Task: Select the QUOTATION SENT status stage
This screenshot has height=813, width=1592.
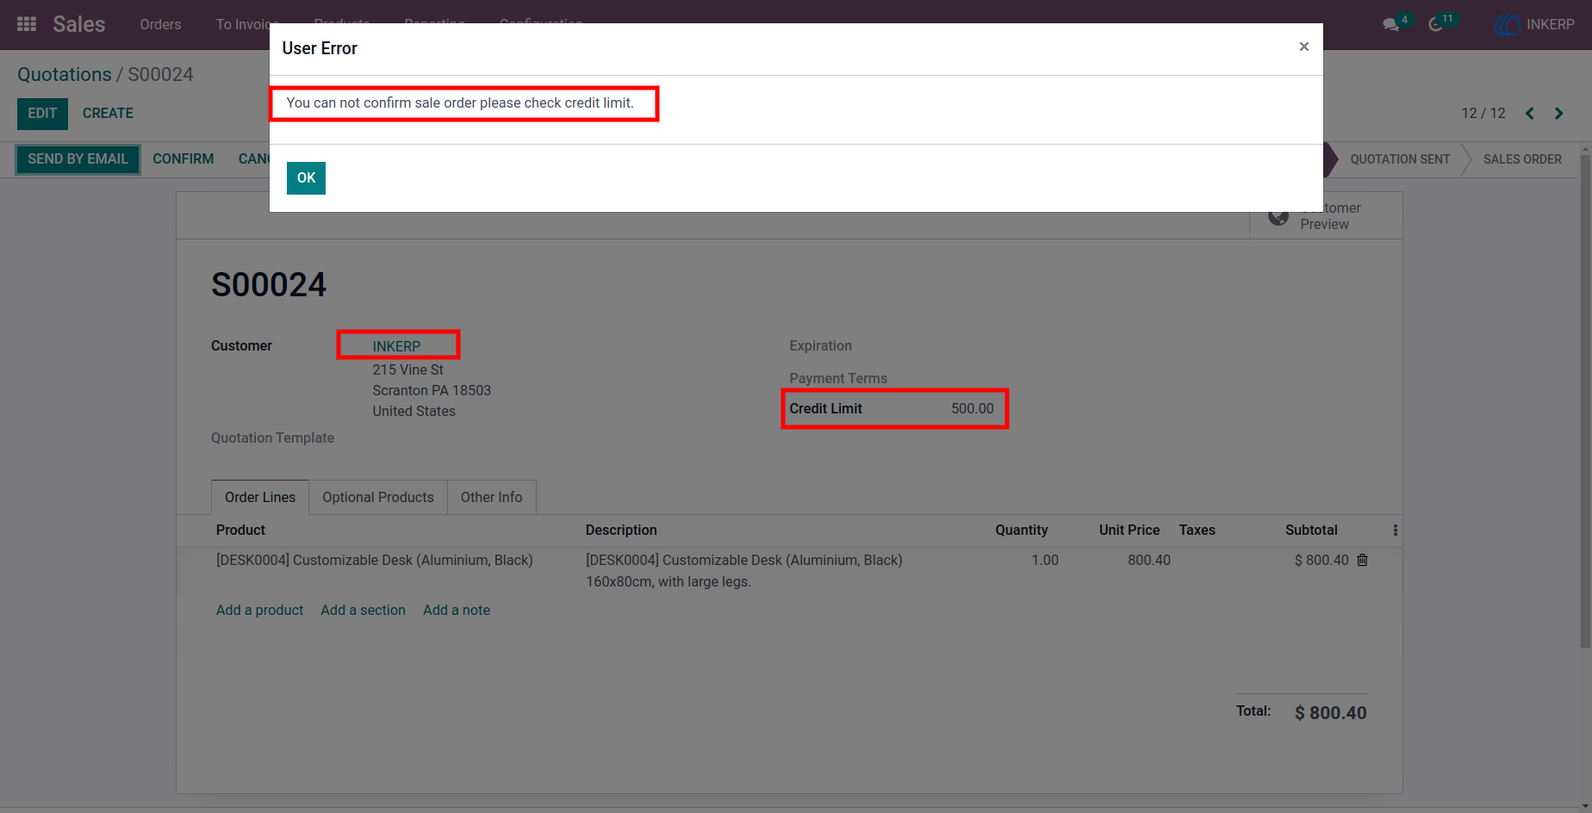Action: tap(1401, 159)
